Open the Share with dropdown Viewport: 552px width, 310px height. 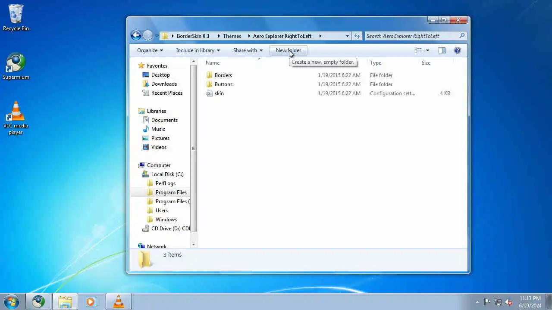tap(248, 50)
